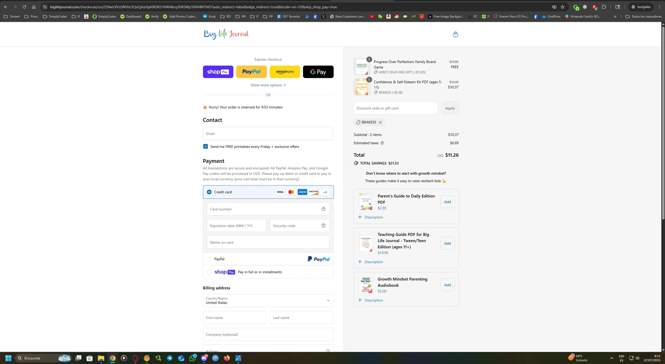665x364 pixels.
Task: Open Incógnito profile button
Action: pos(641,7)
